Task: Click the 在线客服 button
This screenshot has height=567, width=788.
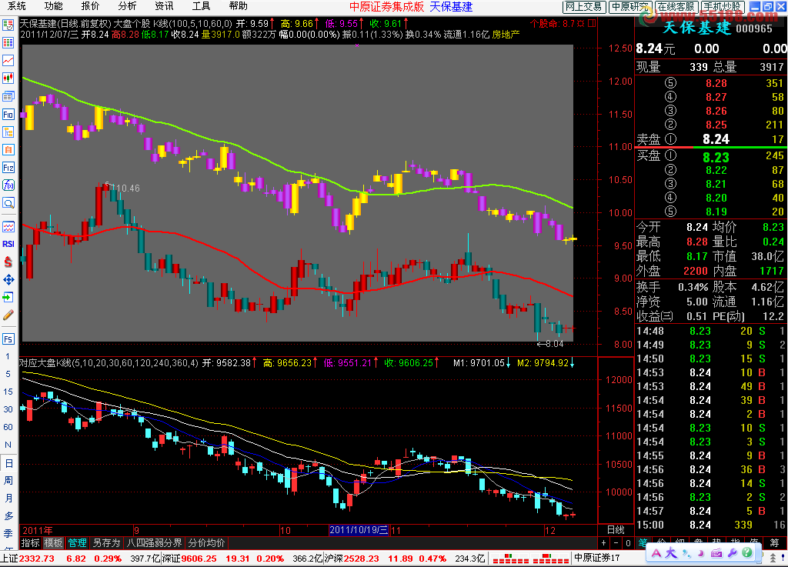Action: click(676, 6)
